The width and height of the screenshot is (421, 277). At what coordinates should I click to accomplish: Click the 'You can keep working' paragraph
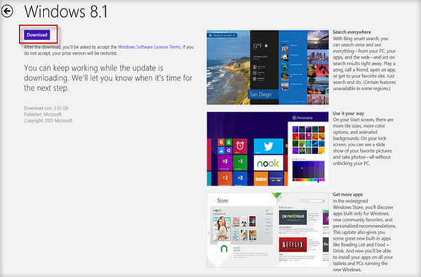coord(108,78)
